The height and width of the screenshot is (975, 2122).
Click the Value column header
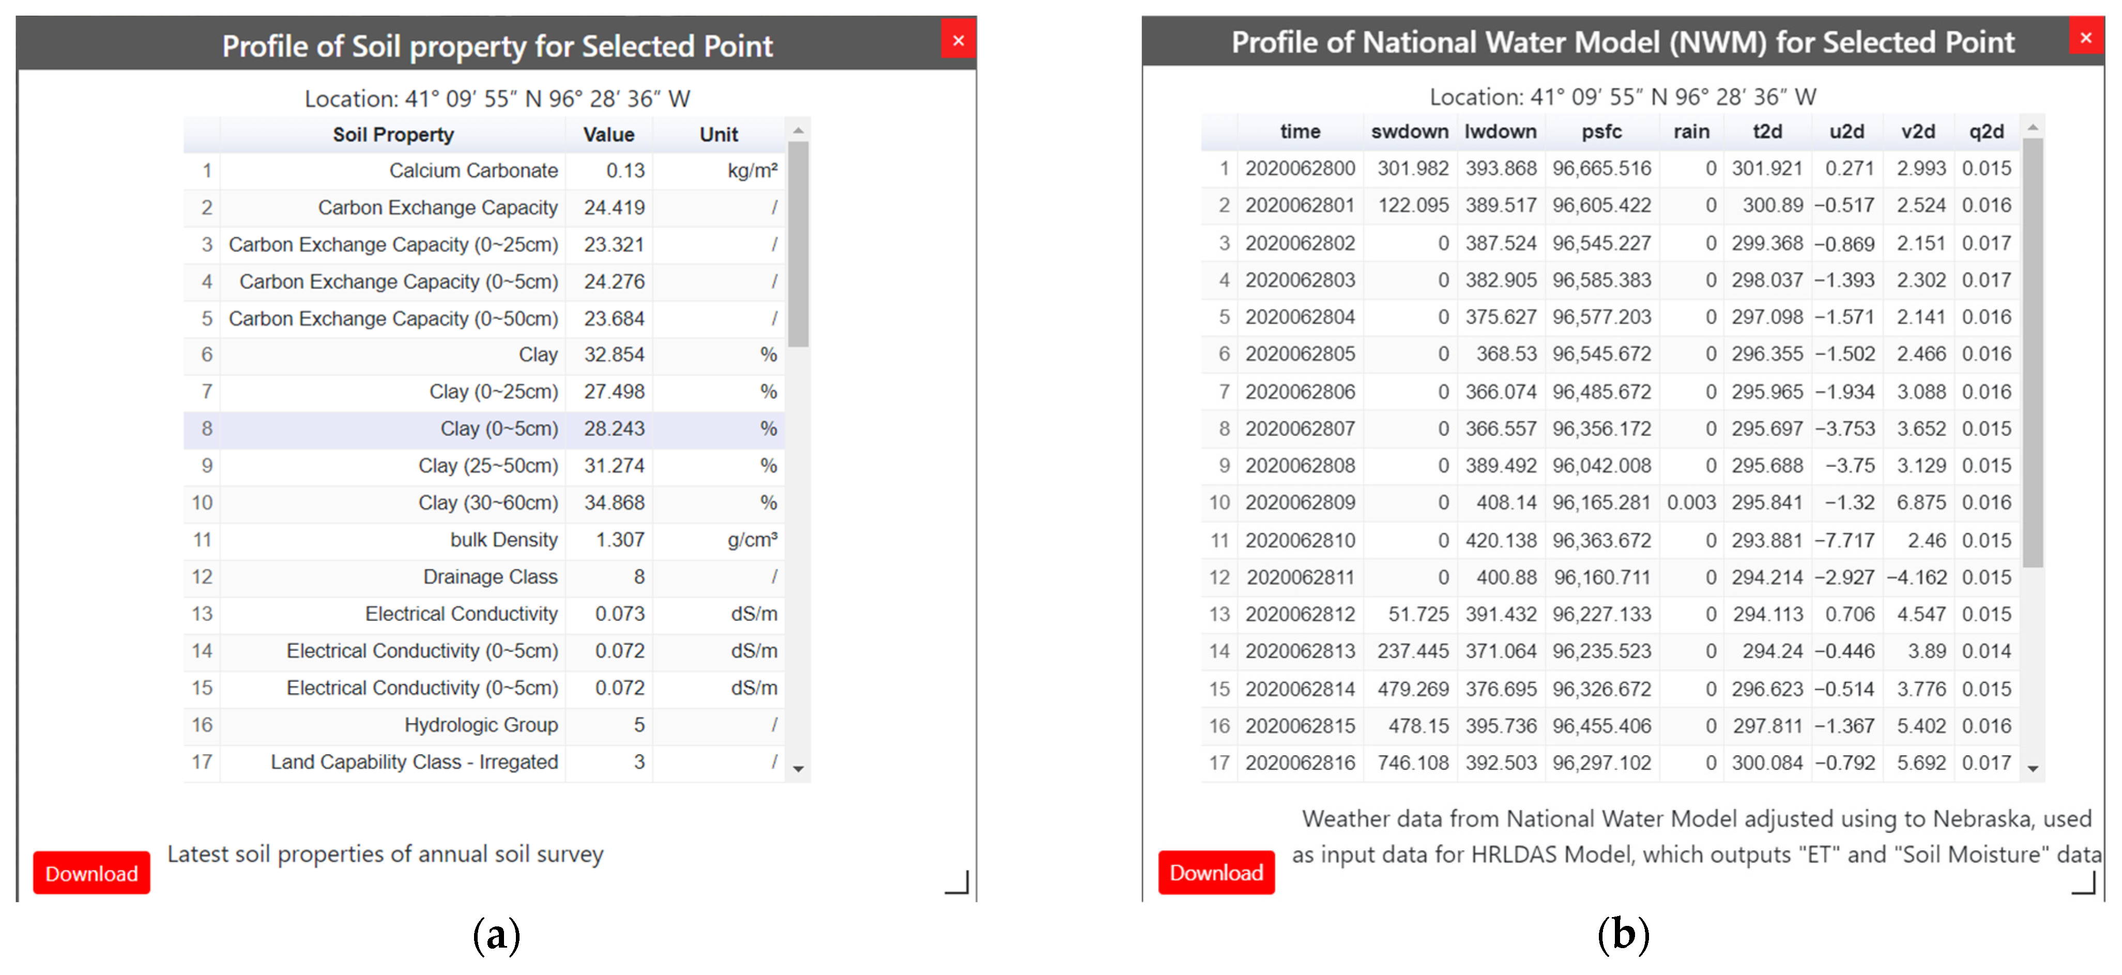pyautogui.click(x=608, y=134)
